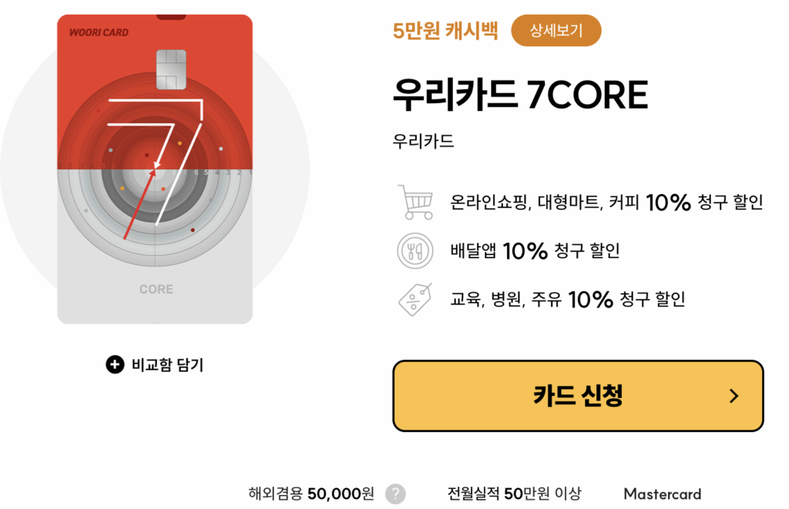This screenshot has height=509, width=789.
Task: Click the shopping cart benefit icon
Action: coord(415,203)
